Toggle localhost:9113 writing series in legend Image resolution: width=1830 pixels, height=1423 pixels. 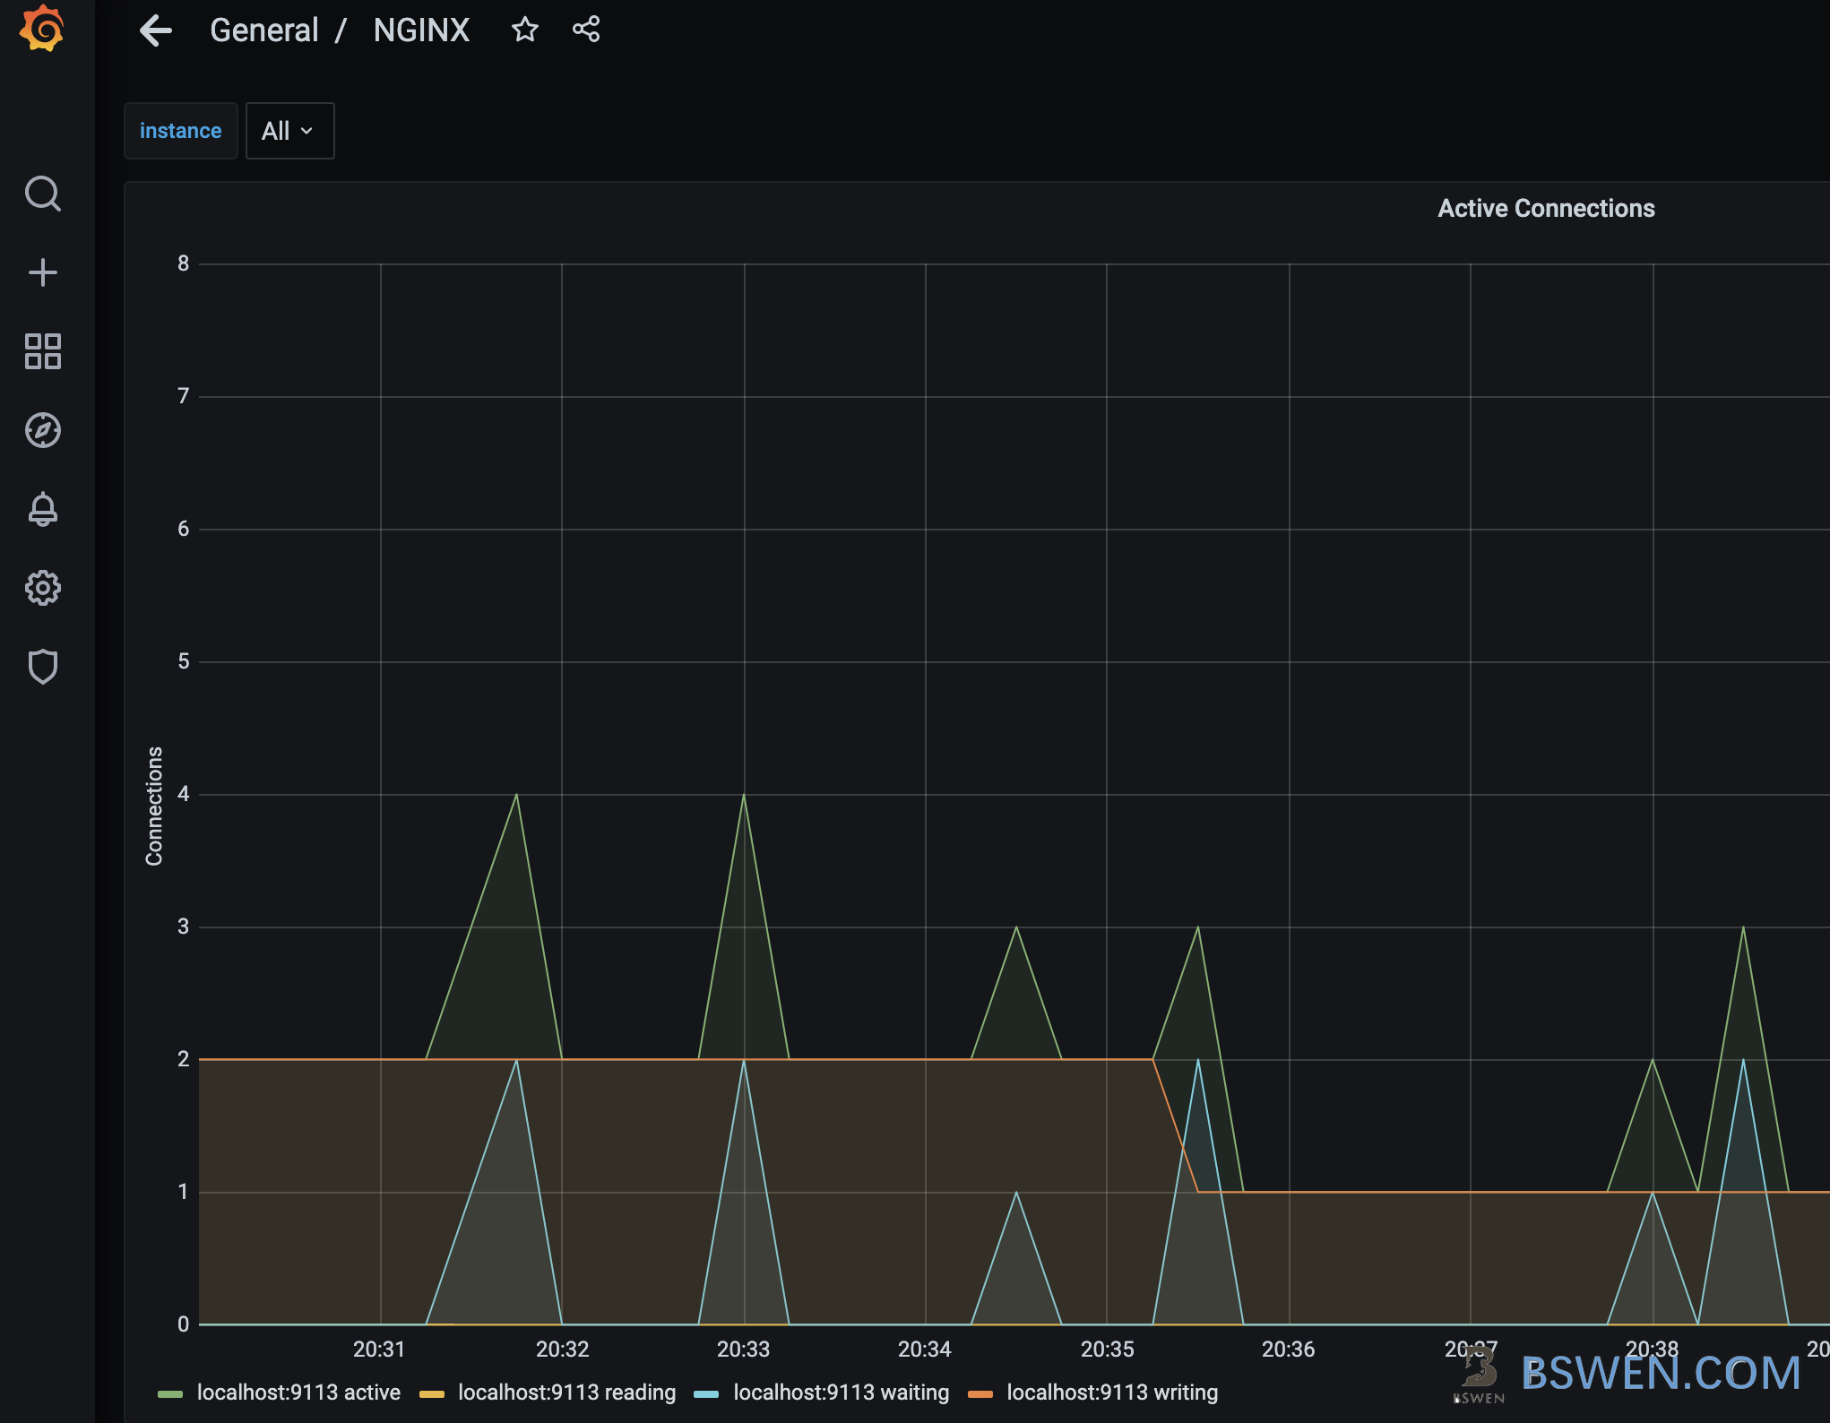1112,1393
